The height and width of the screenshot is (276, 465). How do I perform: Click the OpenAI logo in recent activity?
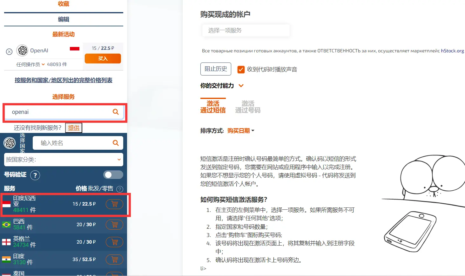[x=22, y=50]
